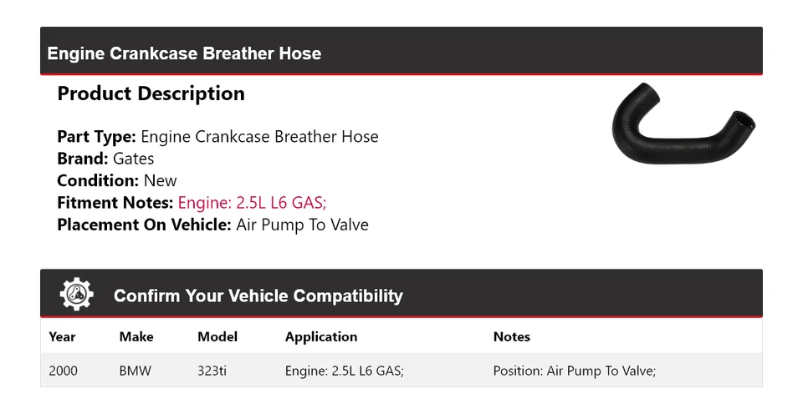Click the Model column header
803x414 pixels.
pos(217,337)
